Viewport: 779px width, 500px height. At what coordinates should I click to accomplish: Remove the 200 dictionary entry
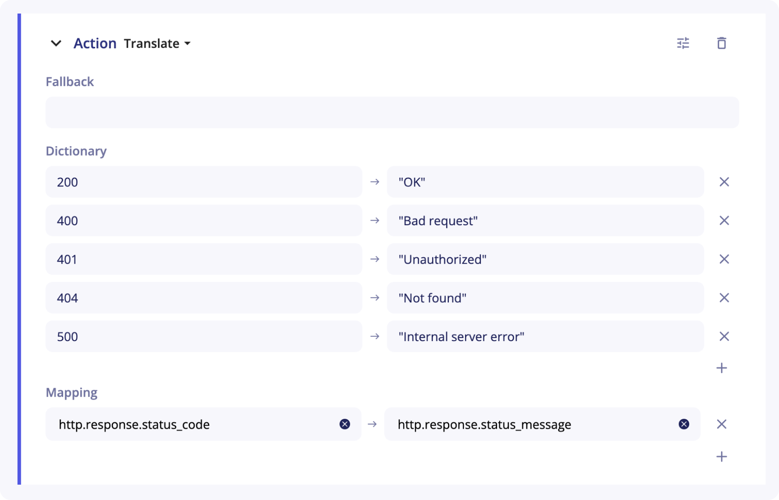[724, 182]
